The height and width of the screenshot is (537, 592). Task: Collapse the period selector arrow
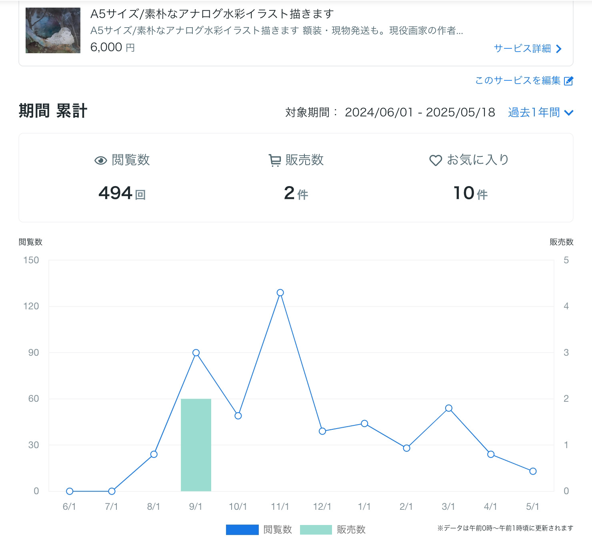click(x=568, y=113)
